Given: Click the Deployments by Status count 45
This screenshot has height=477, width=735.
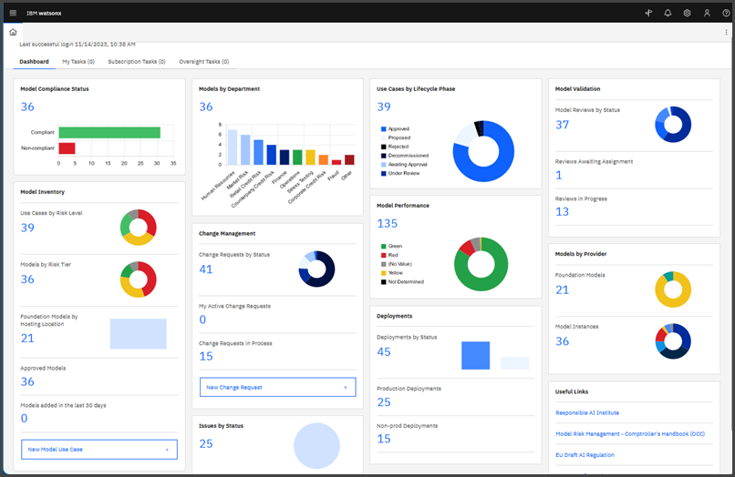Looking at the screenshot, I should click(384, 352).
